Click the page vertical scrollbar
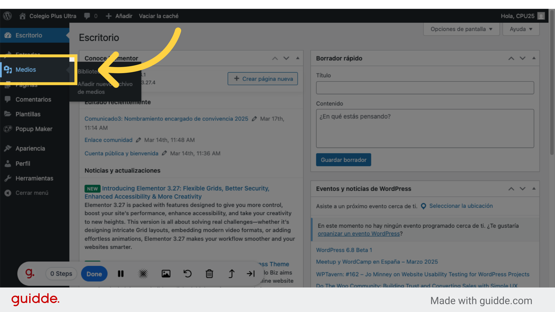 552,82
